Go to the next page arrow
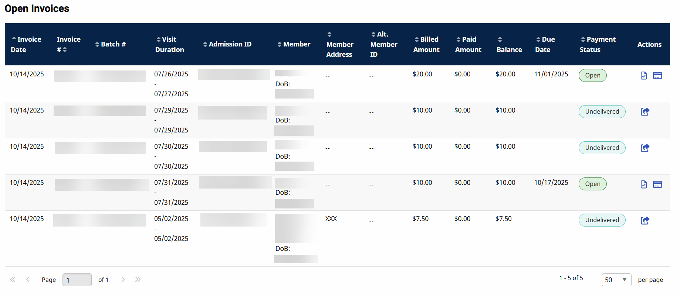Viewport: 680px width, 297px height. [x=123, y=279]
